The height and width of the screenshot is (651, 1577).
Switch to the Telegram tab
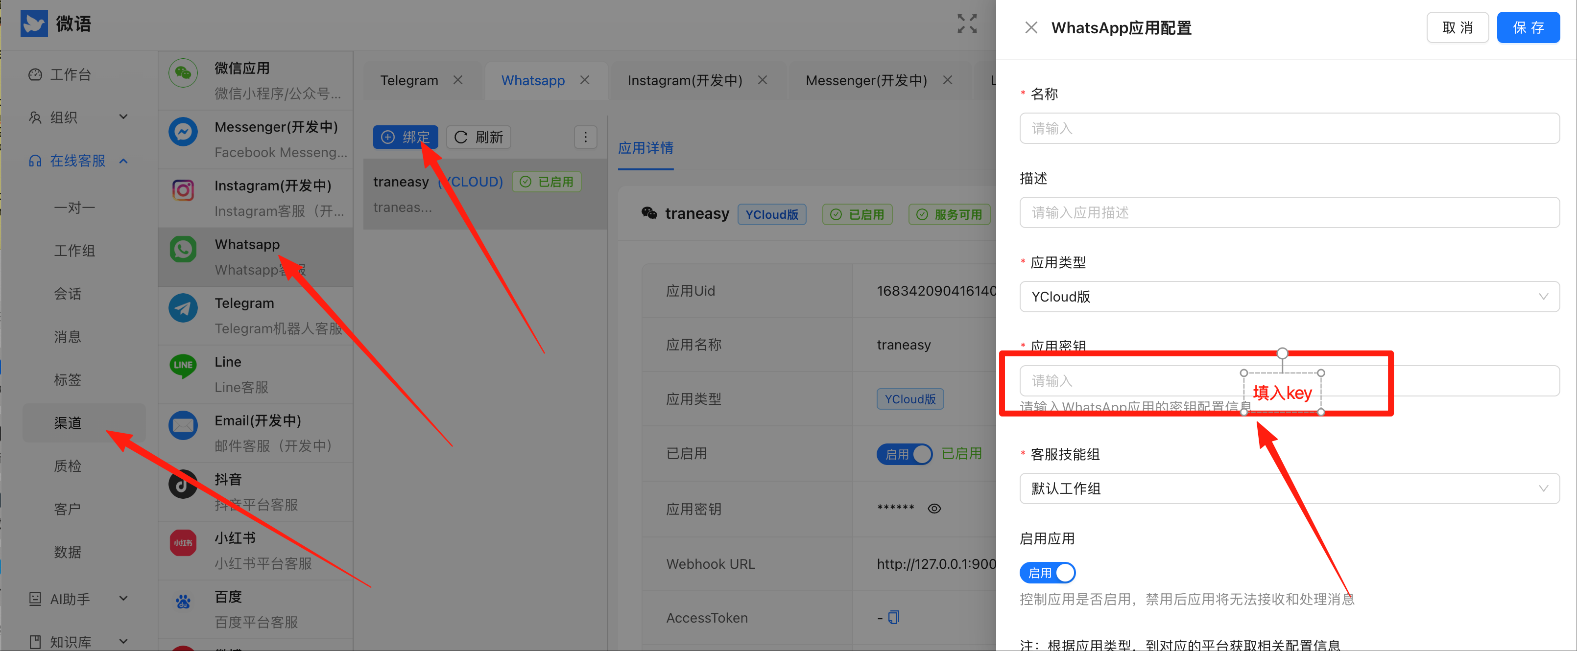(x=409, y=80)
